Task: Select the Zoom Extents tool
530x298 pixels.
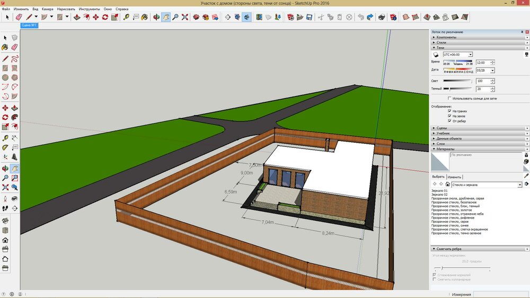Action: point(185,17)
